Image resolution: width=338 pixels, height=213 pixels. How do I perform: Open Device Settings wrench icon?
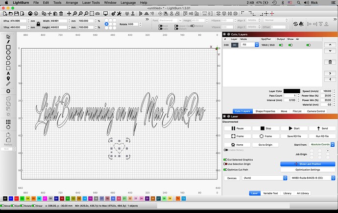[119, 14]
